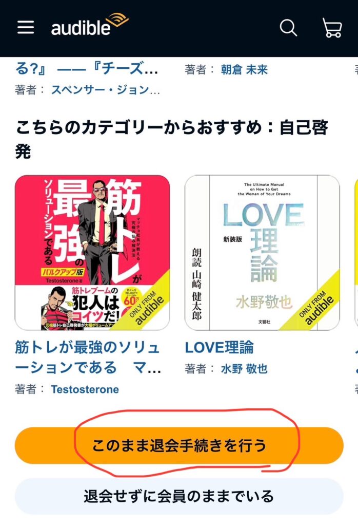Open author link 水野 敬也
Image resolution: width=358 pixels, height=526 pixels.
pyautogui.click(x=244, y=369)
